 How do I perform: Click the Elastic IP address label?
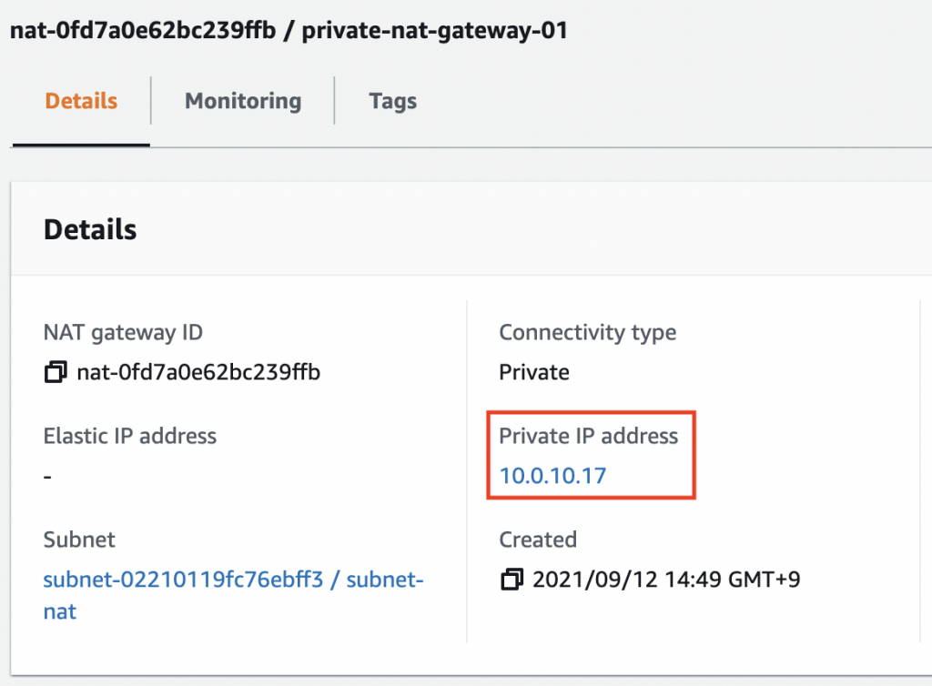point(129,436)
